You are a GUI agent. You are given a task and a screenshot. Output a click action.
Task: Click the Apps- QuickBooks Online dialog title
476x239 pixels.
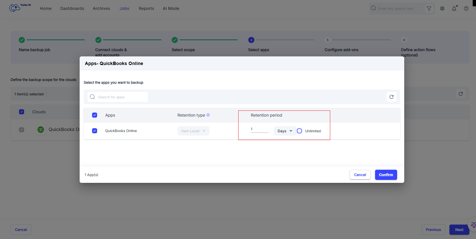pyautogui.click(x=114, y=63)
